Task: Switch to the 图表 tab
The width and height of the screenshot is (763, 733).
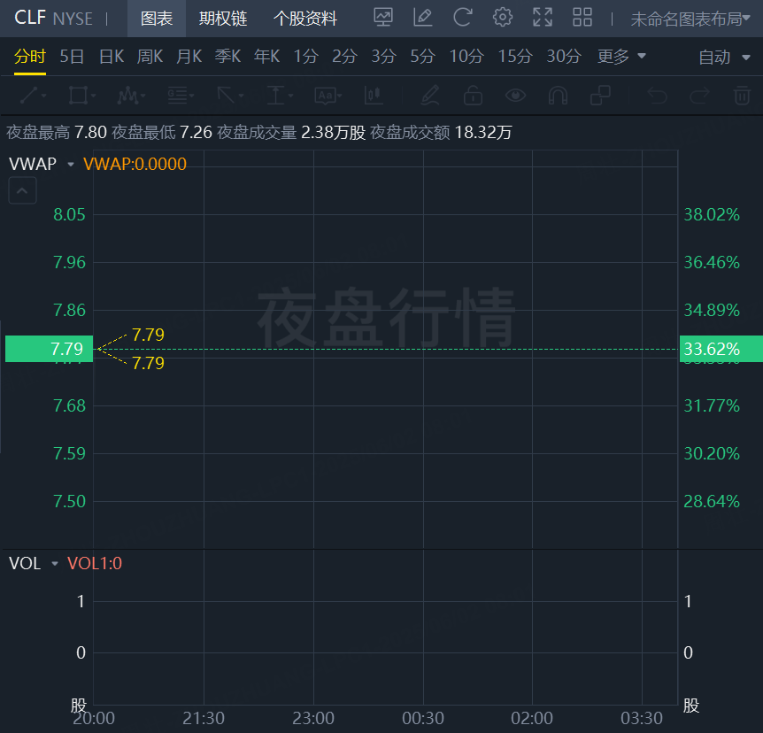Action: coord(157,19)
